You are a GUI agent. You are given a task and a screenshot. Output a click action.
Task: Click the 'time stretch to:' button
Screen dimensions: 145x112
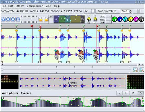point(108,11)
